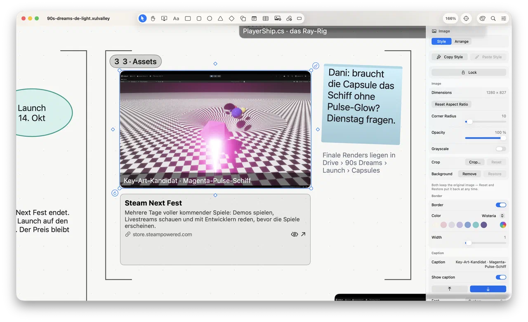Pick the dark purple border color swatch
The width and height of the screenshot is (528, 322).
tap(484, 225)
